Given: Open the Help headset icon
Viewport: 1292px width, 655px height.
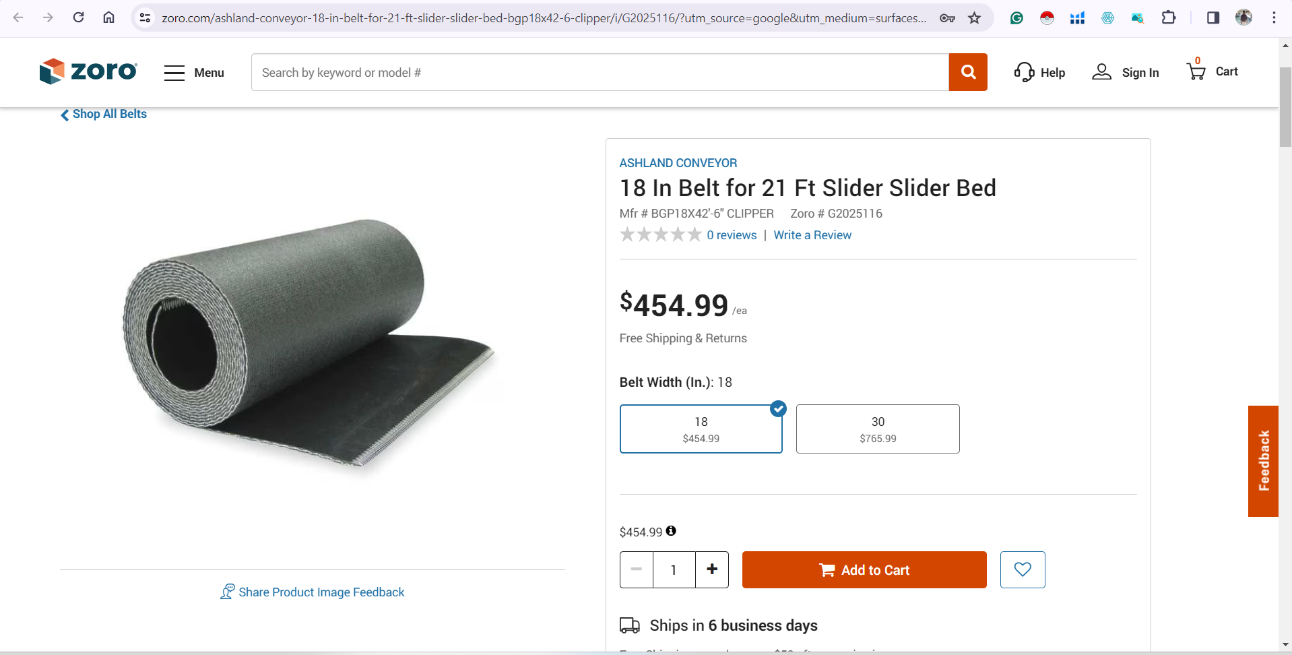Looking at the screenshot, I should [1025, 72].
